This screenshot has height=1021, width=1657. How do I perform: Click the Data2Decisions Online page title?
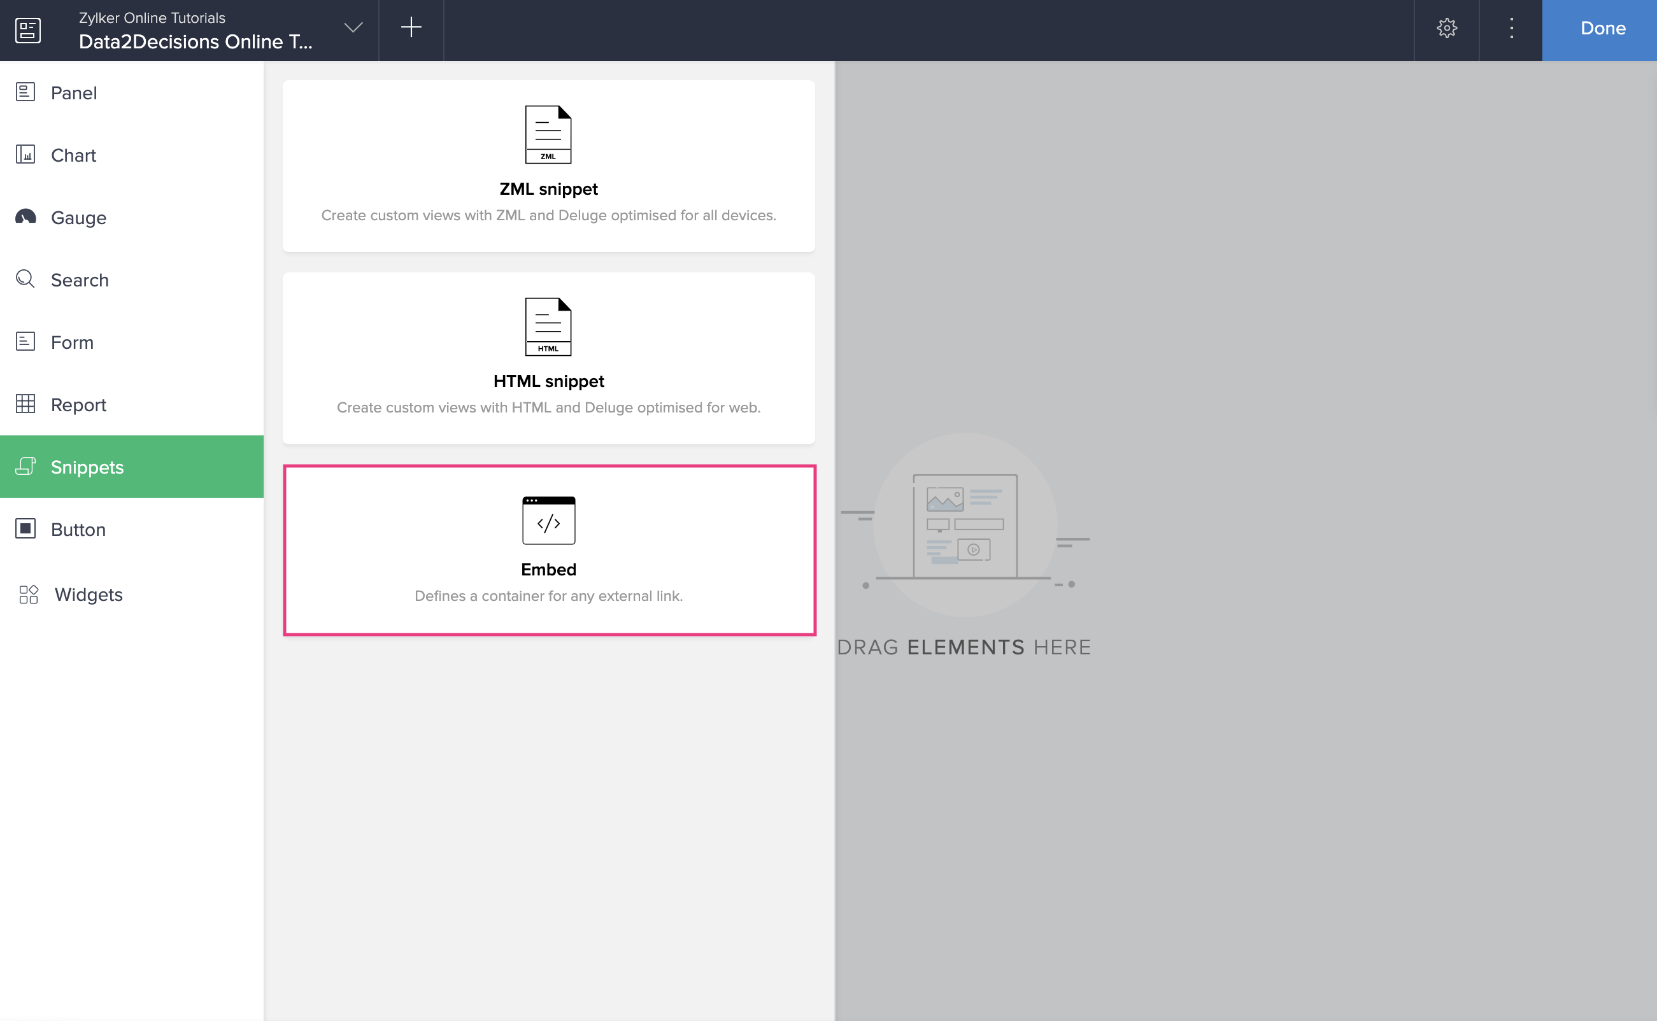196,42
